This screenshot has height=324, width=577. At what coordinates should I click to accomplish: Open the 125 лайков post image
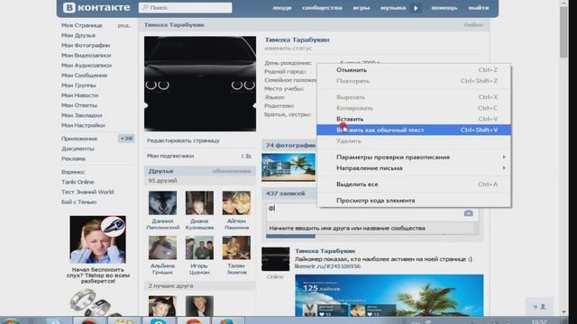(x=389, y=295)
